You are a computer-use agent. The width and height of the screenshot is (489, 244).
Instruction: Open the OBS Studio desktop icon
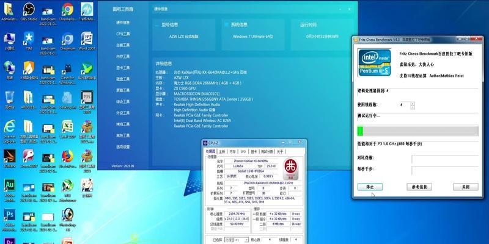tap(29, 11)
